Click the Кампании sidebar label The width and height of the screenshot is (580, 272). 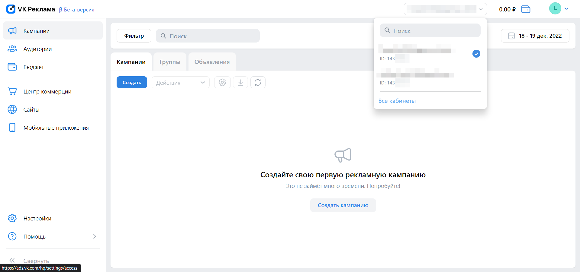(x=37, y=31)
